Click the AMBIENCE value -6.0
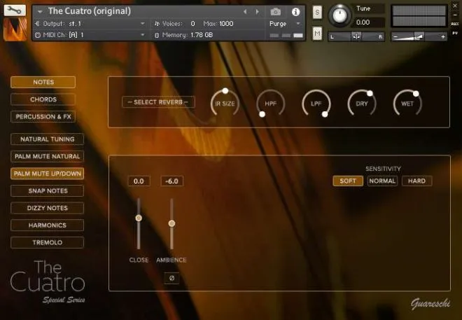The height and width of the screenshot is (320, 462). [x=171, y=181]
